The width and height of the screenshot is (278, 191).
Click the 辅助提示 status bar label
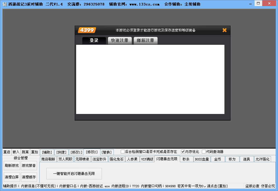[11, 186]
